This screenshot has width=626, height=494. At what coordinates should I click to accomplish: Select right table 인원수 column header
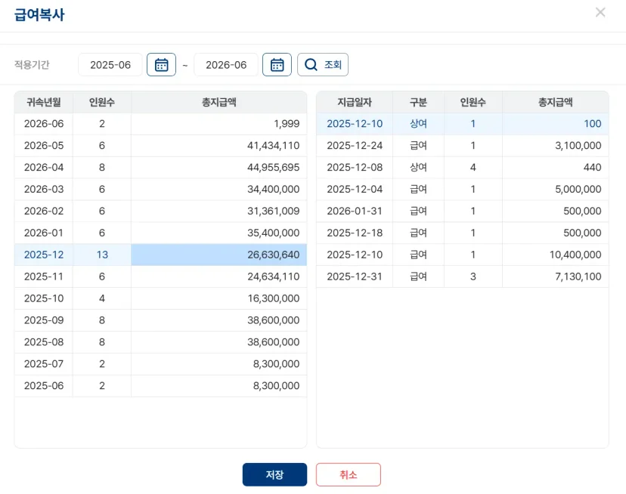click(473, 102)
